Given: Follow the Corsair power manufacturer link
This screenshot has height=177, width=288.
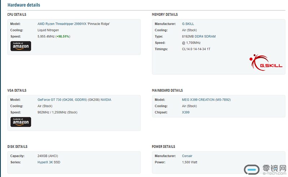Looking at the screenshot, I should [188, 156].
